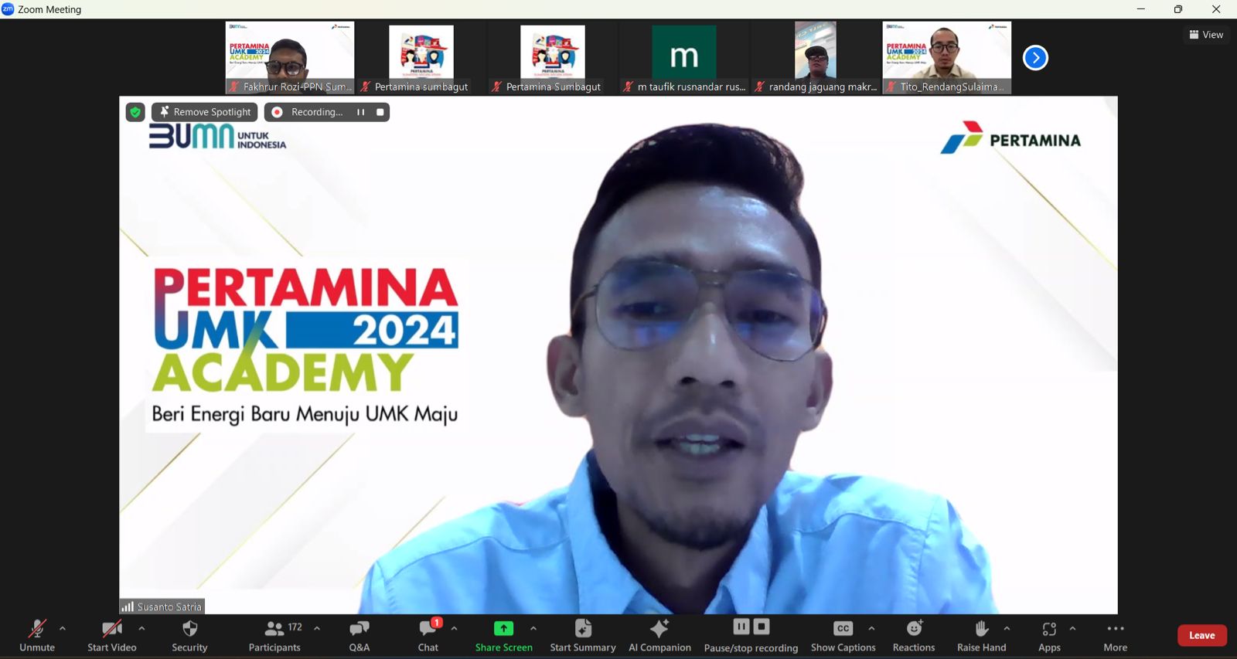Image resolution: width=1237 pixels, height=659 pixels.
Task: Select Tito_RendangSulaima participant thumbnail
Action: (946, 57)
